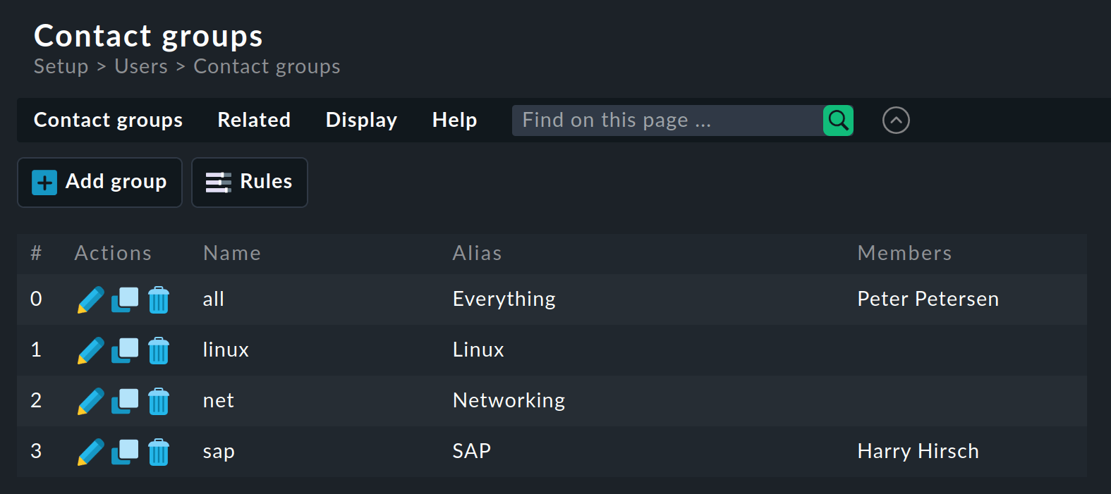This screenshot has width=1111, height=494.
Task: Collapse the page menu bar with chevron
Action: (896, 121)
